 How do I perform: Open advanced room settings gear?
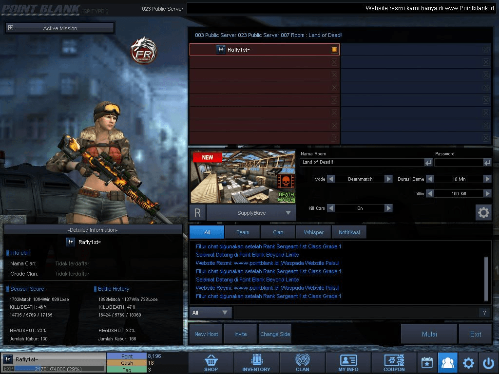[483, 212]
